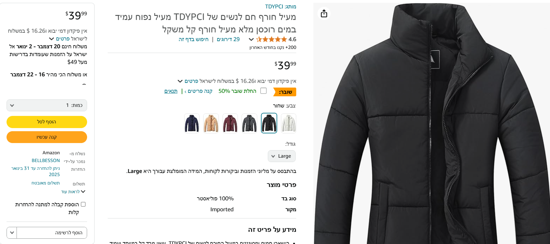Expand the 'read more' seller details
This screenshot has width=550, height=244.
point(73,192)
